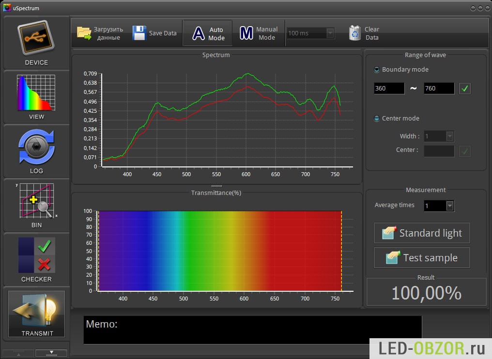
Task: Select the BIN chart icon
Action: 36,202
